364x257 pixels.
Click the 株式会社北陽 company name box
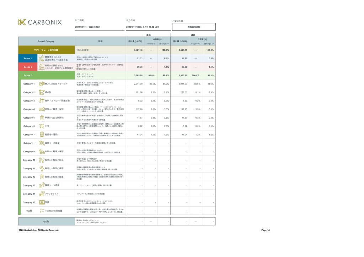point(194,27)
